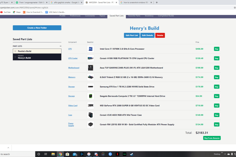Open Task View from the taskbar
Image resolution: width=236 pixels, height=157 pixels.
tap(46, 154)
